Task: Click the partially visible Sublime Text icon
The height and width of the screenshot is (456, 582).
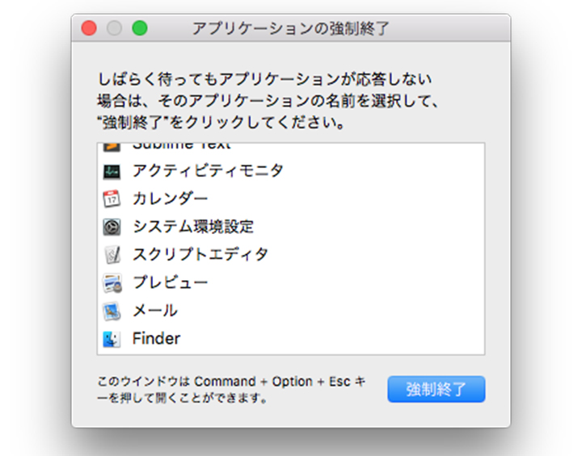Action: 112,148
